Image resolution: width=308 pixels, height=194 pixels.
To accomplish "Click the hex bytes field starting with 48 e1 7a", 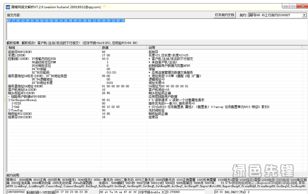I will click(119, 192).
